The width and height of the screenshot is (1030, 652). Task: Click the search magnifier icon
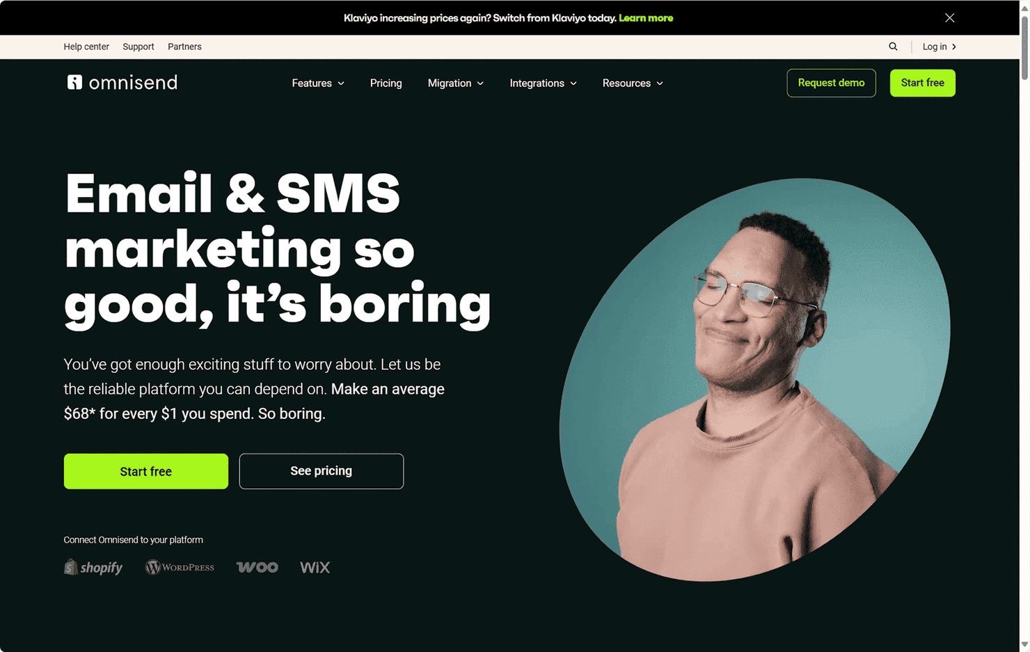[x=893, y=47]
